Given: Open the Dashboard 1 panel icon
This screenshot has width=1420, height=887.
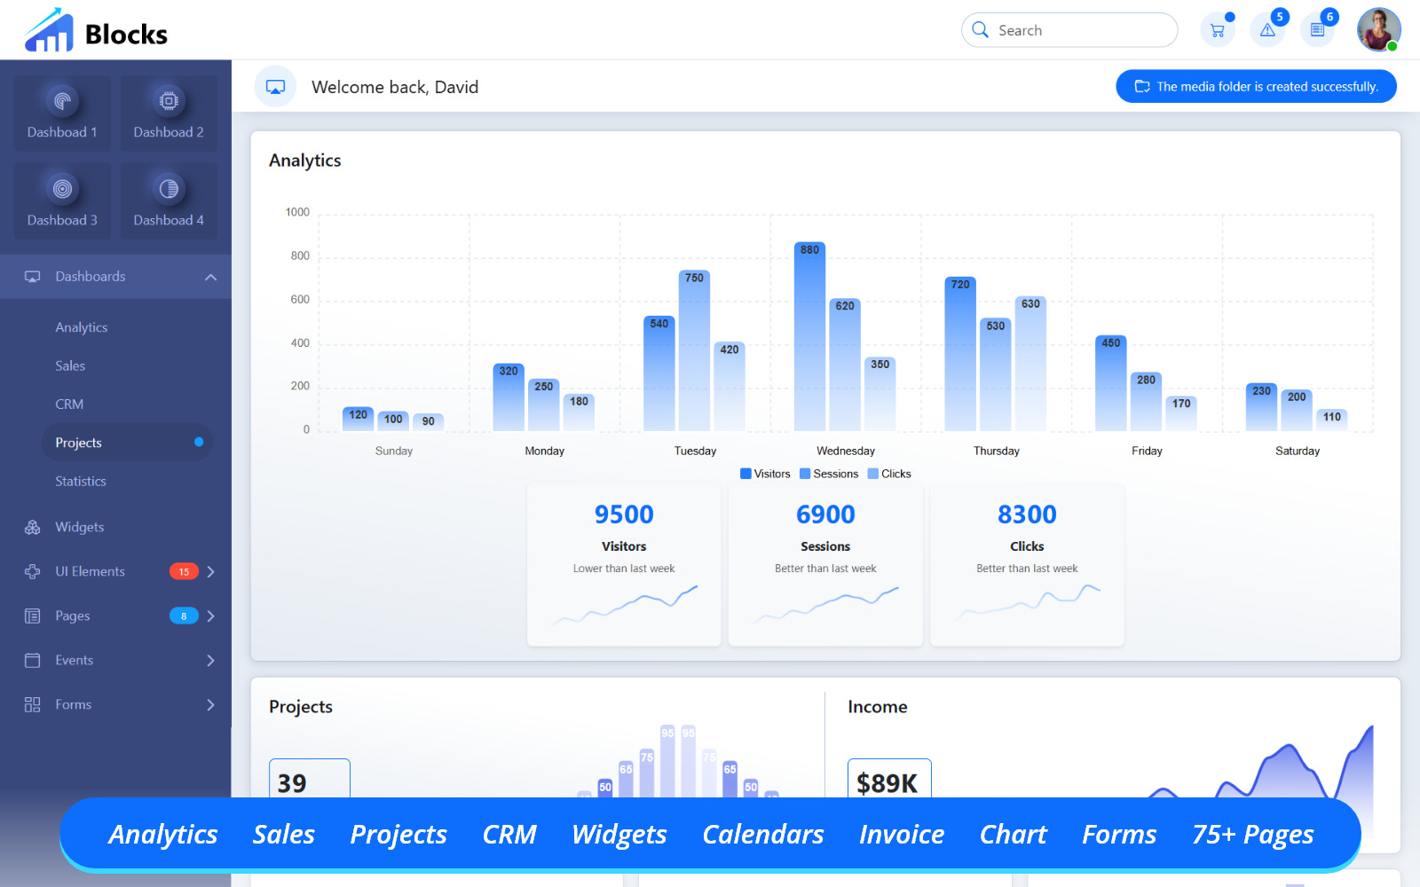Looking at the screenshot, I should click(x=62, y=100).
